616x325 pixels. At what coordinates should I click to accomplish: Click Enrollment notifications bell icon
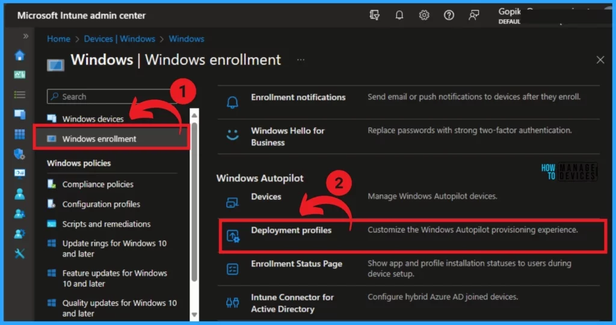click(x=233, y=102)
